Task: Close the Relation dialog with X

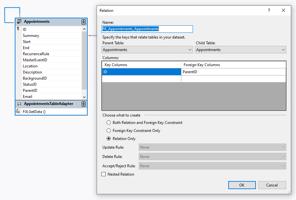Action: 283,10
